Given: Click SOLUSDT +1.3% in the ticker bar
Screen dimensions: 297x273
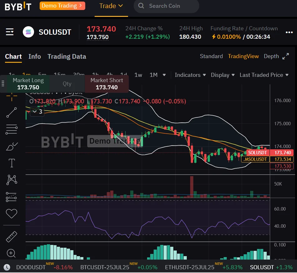Looking at the screenshot, I should (271, 267).
